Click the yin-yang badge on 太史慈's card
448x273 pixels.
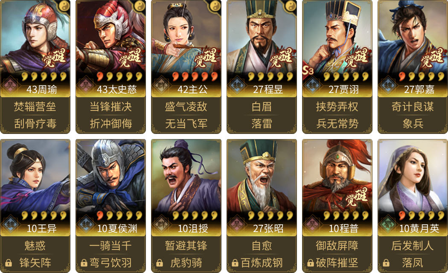coord(140,6)
